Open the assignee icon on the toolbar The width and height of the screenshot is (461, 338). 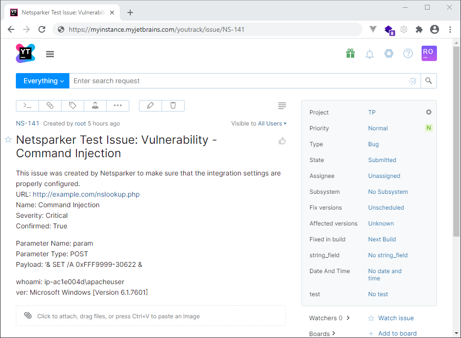[95, 105]
